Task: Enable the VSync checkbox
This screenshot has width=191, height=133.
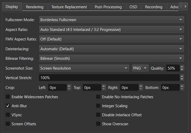Action: coord(8,115)
